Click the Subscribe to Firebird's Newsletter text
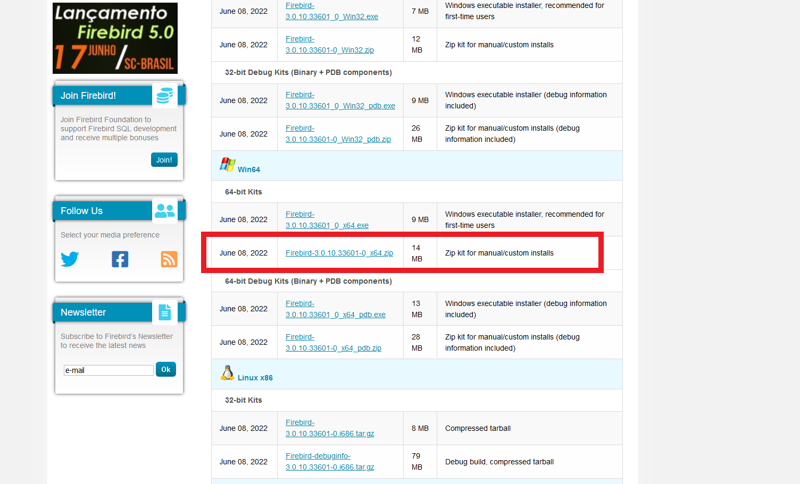Viewport: 800px width, 484px height. (x=116, y=341)
